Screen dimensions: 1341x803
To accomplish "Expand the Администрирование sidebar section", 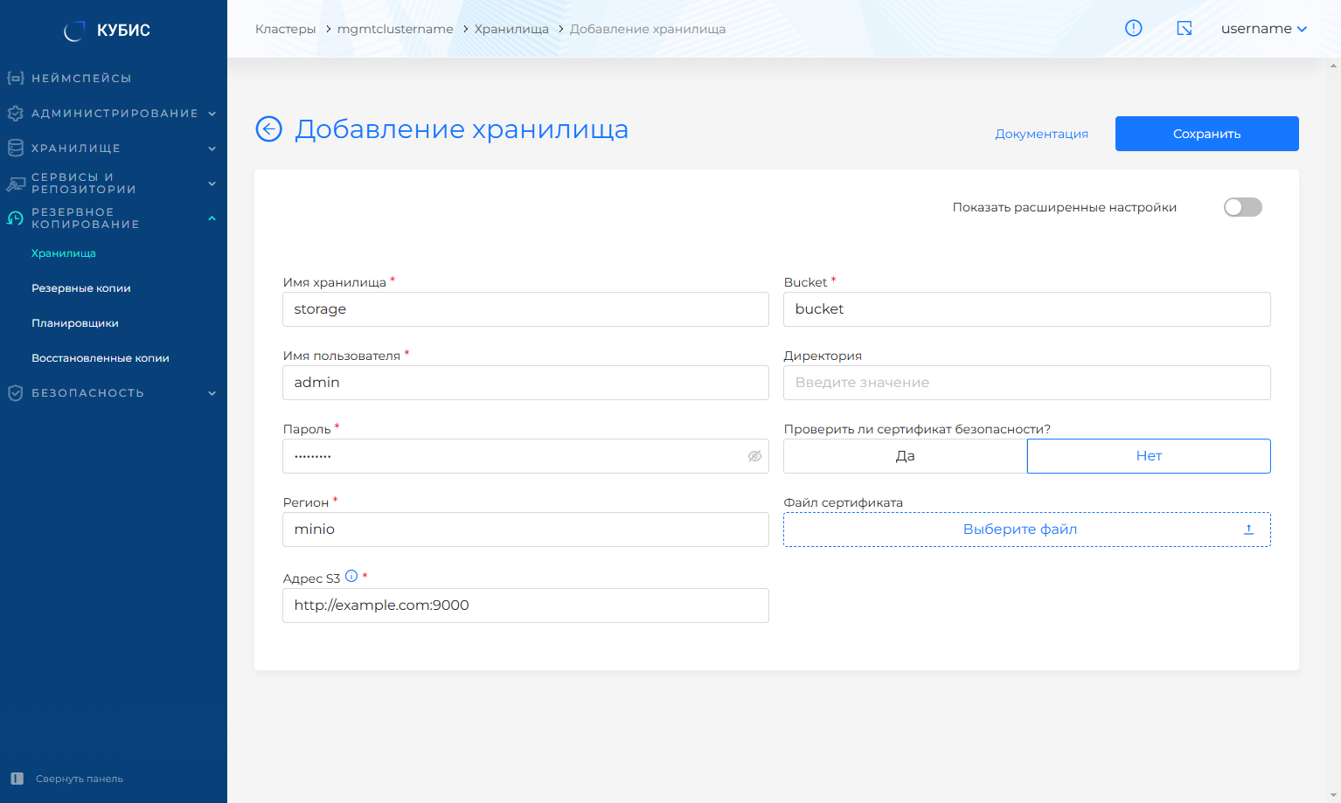I will pyautogui.click(x=114, y=114).
